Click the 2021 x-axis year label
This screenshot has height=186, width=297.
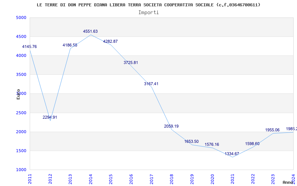tap(232, 179)
